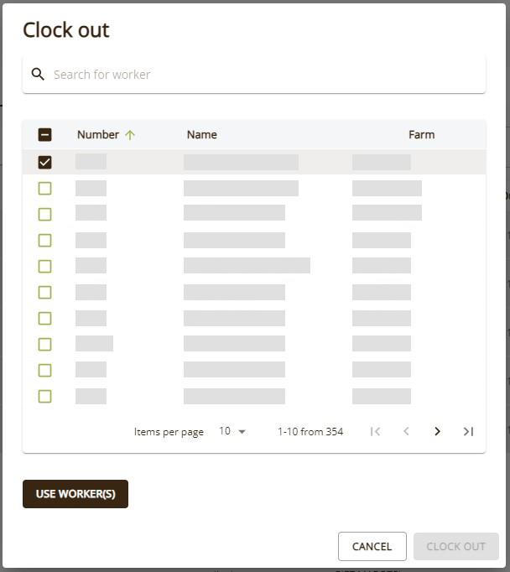Viewport: 510px width, 572px height.
Task: Focus the Search for worker field
Action: (x=254, y=75)
